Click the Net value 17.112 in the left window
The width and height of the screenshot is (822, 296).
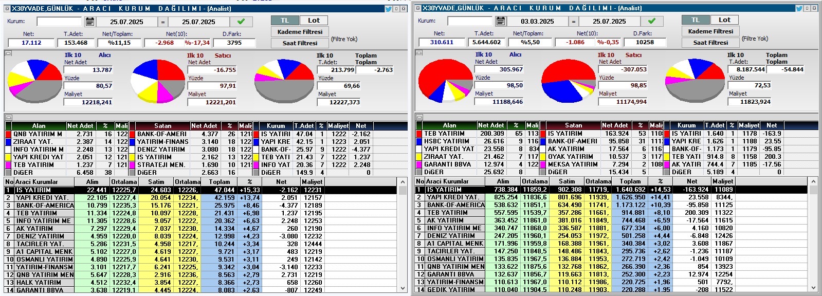(31, 43)
